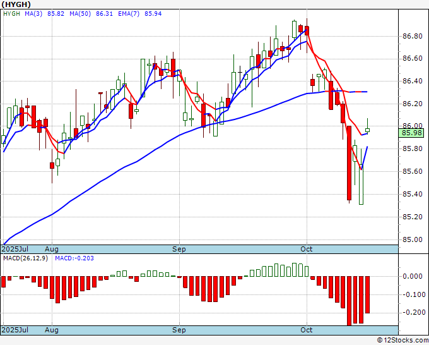This screenshot has height=345, width=429.
Task: Select the MA(50) legend label
Action: click(80, 14)
